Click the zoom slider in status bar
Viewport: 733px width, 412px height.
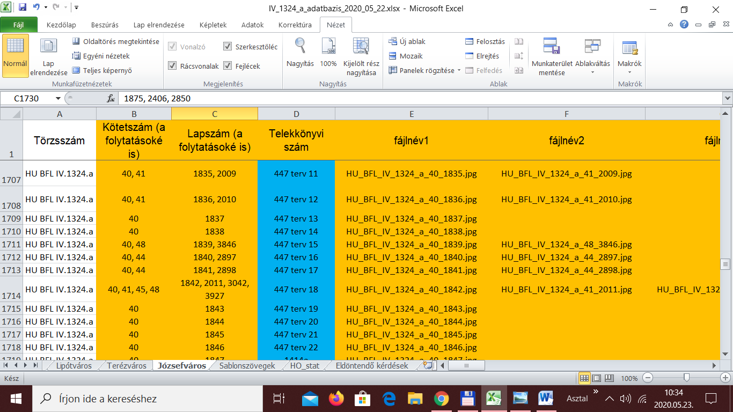686,378
